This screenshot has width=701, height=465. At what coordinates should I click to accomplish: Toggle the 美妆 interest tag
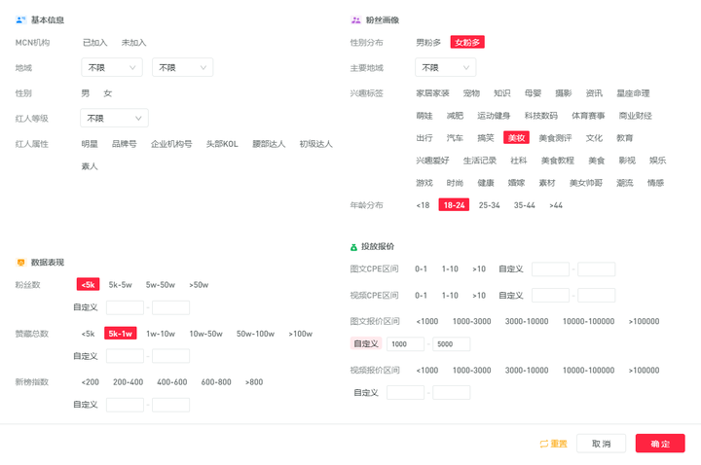[516, 138]
